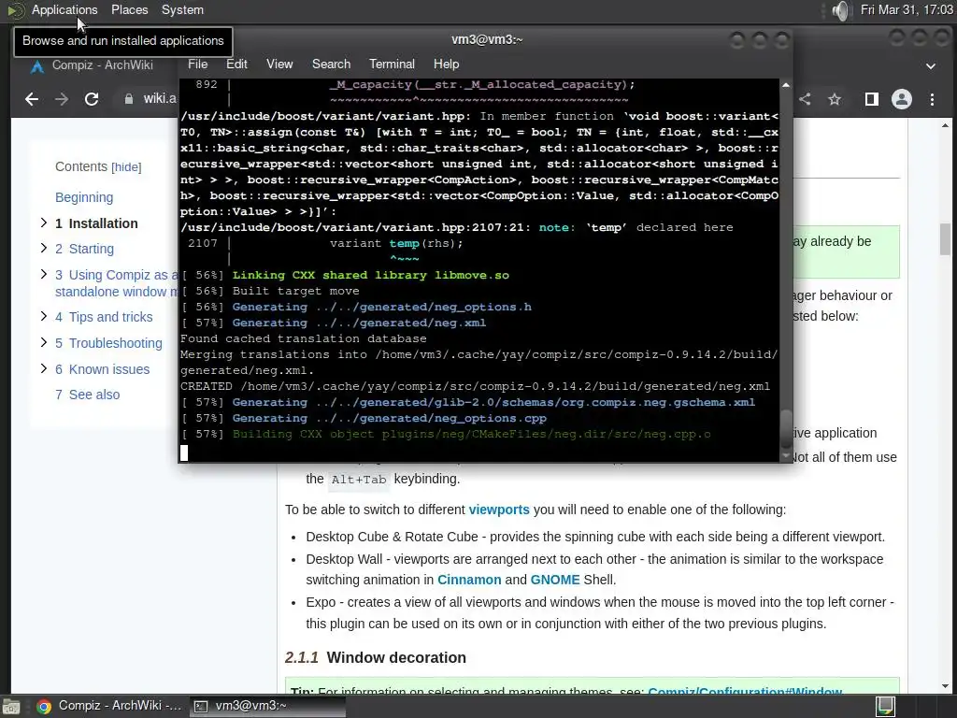The width and height of the screenshot is (957, 718).
Task: Open the Applications menu
Action: [x=64, y=9]
